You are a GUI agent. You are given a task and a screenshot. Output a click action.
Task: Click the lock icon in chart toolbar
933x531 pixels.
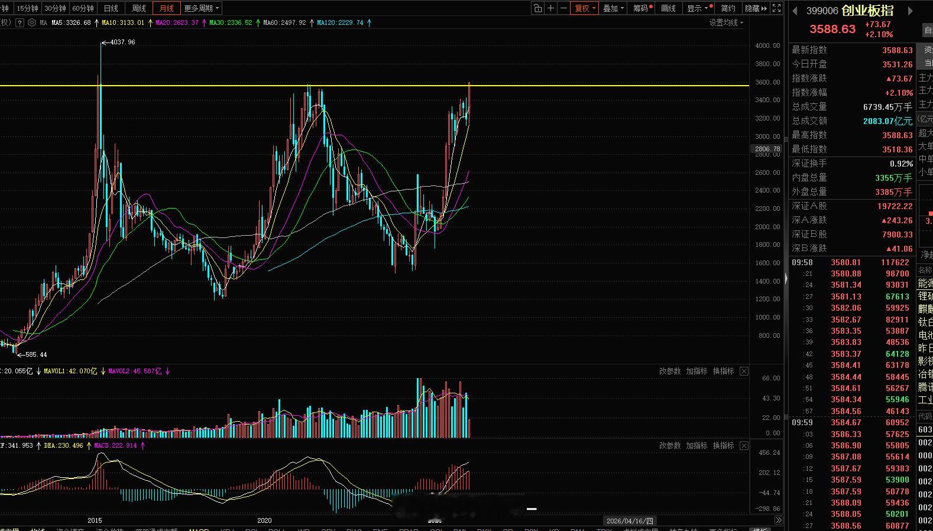coord(537,8)
